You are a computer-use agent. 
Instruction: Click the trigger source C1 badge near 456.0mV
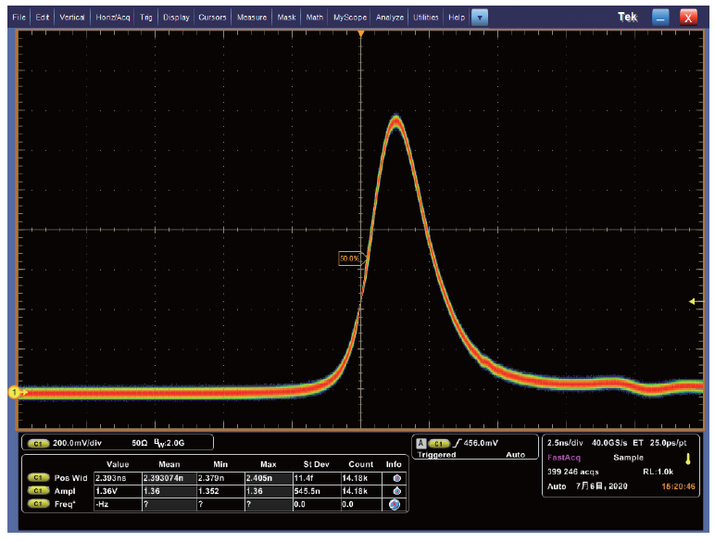pyautogui.click(x=439, y=444)
